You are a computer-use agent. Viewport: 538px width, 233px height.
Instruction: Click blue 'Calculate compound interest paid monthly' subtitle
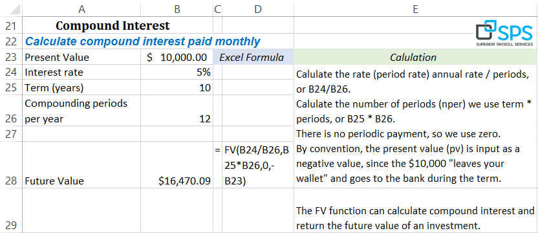143,41
